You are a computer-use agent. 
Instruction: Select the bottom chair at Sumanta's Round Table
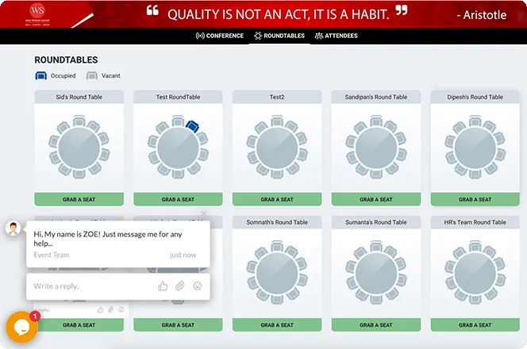pos(376,299)
